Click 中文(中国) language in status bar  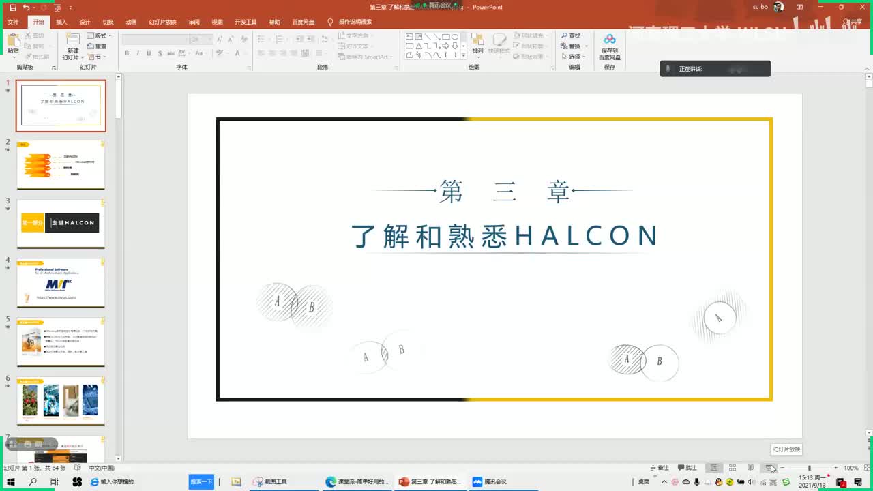tap(102, 468)
